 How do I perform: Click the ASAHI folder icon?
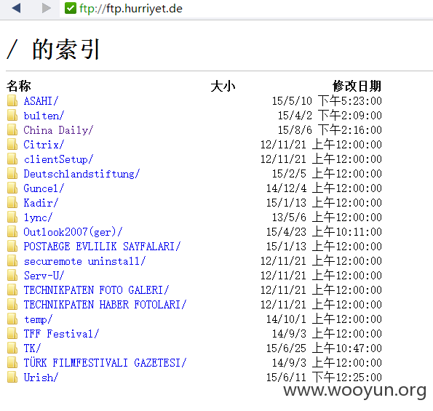click(x=12, y=100)
